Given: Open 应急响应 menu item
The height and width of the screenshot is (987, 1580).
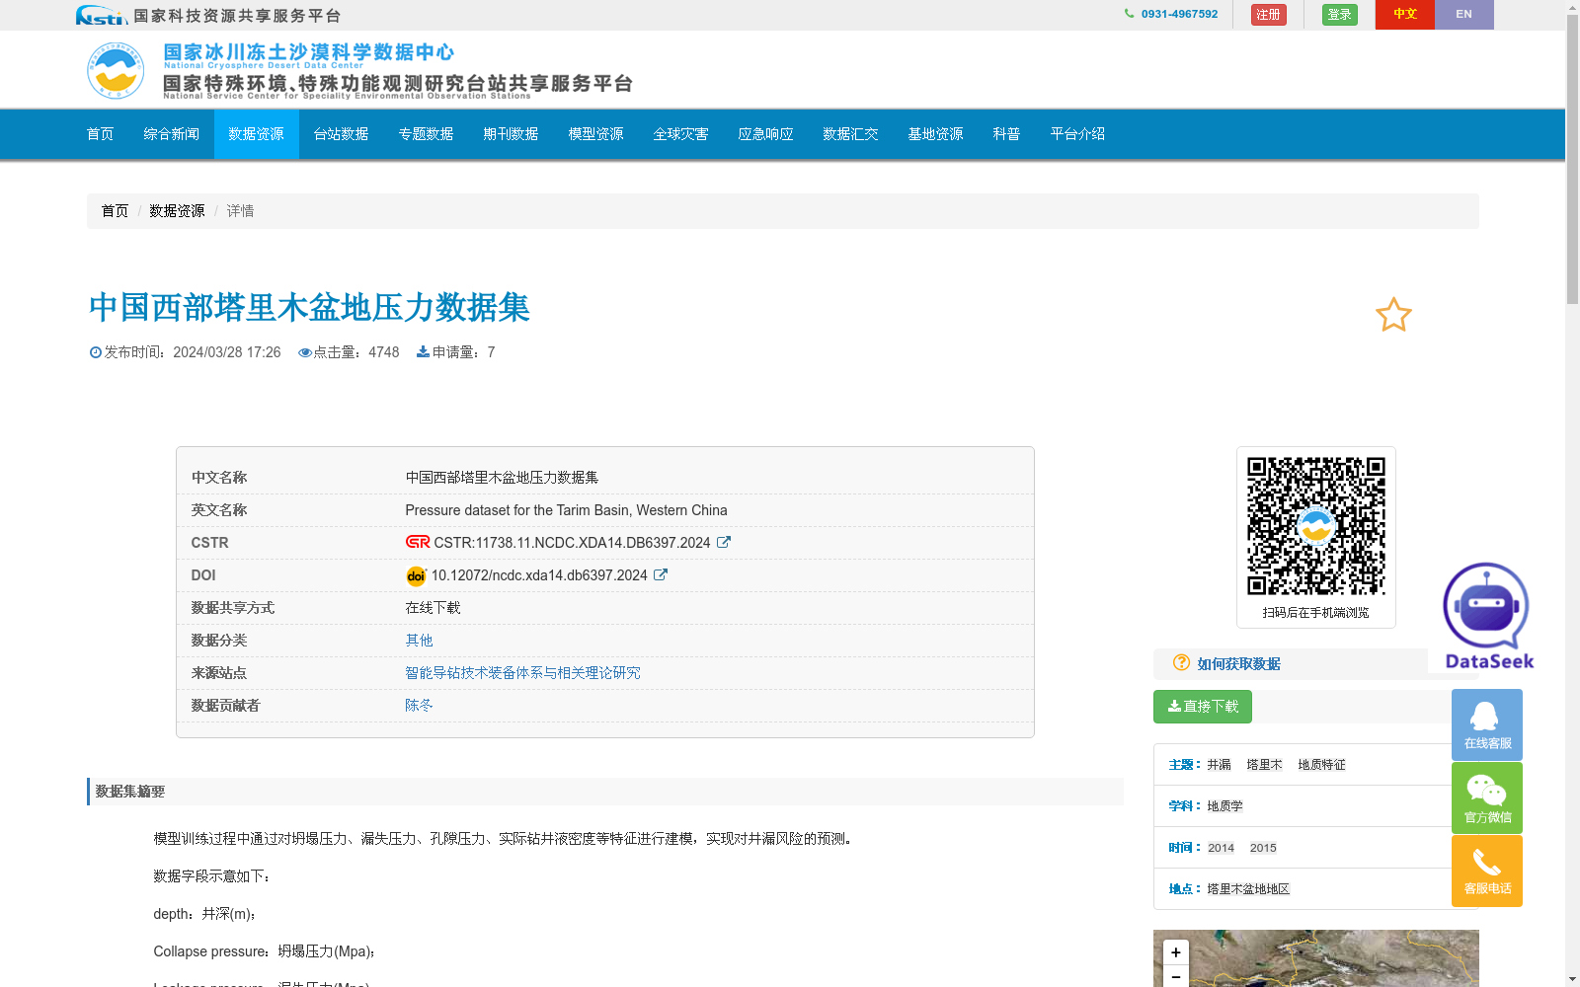Looking at the screenshot, I should click(x=765, y=134).
